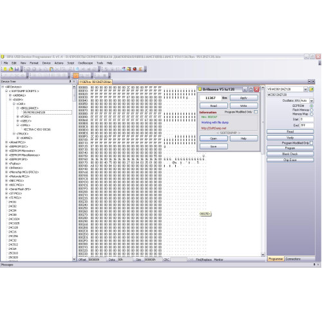This screenshot has width=322, height=322.
Task: Select the EEPROM radio button
Action: pyautogui.click(x=312, y=106)
